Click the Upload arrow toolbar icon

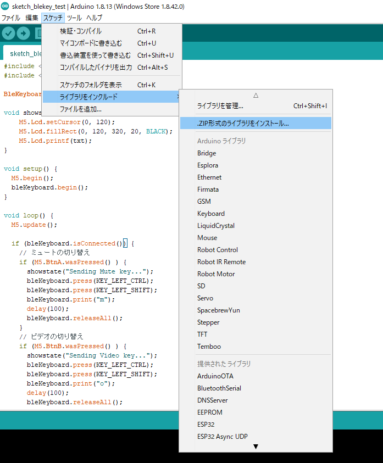pos(23,33)
